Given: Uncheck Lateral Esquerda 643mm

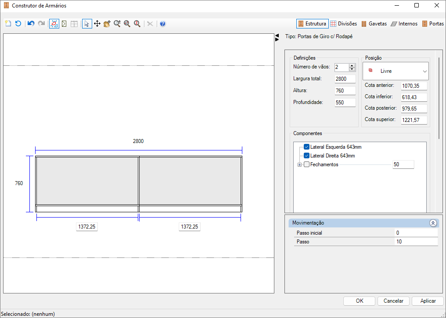Looking at the screenshot, I should [306, 147].
